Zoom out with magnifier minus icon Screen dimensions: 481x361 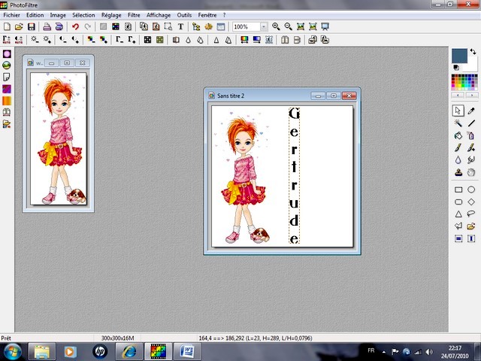tap(288, 27)
